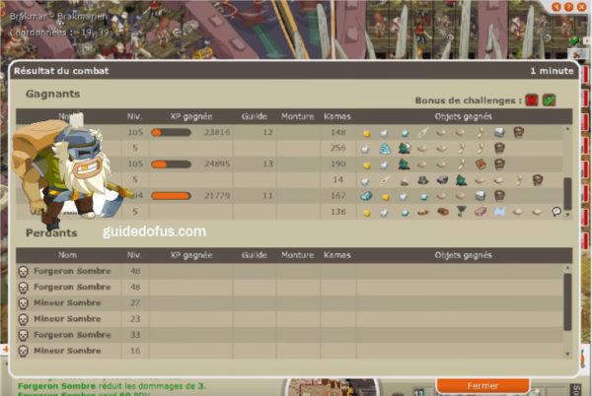
Task: Click the Monture header in the Perdants table
Action: [x=298, y=255]
